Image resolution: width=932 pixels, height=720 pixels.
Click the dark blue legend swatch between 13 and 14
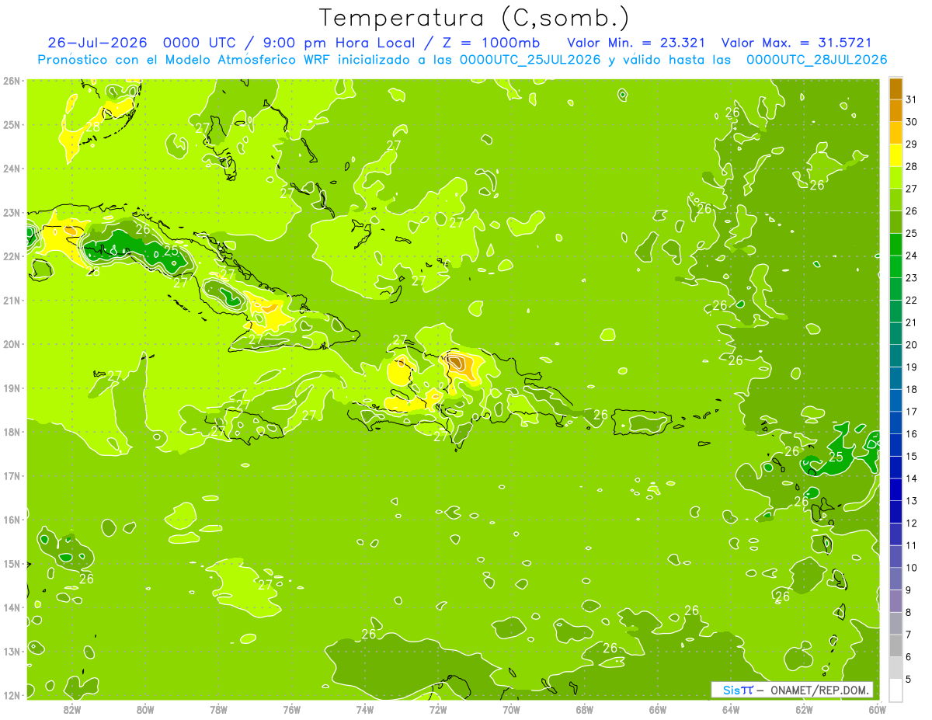pyautogui.click(x=895, y=489)
